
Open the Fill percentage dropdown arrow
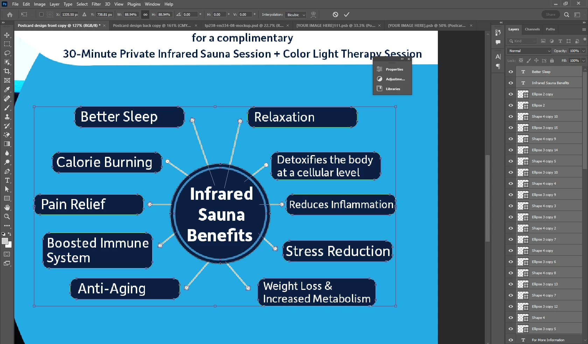[x=583, y=61]
